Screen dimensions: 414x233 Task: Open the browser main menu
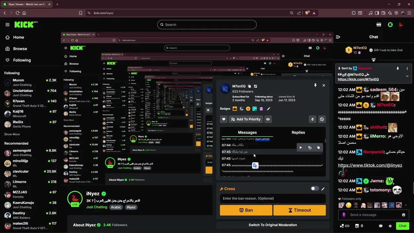tap(409, 13)
